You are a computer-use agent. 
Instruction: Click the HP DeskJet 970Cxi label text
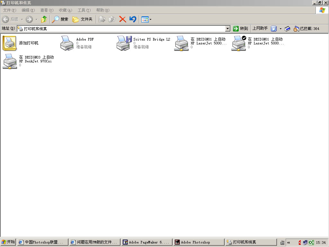click(x=35, y=61)
